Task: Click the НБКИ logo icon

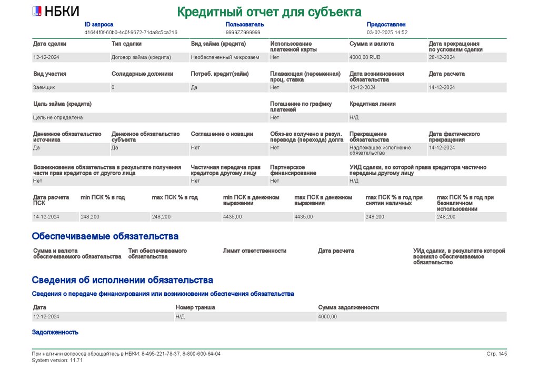Action: (x=37, y=12)
